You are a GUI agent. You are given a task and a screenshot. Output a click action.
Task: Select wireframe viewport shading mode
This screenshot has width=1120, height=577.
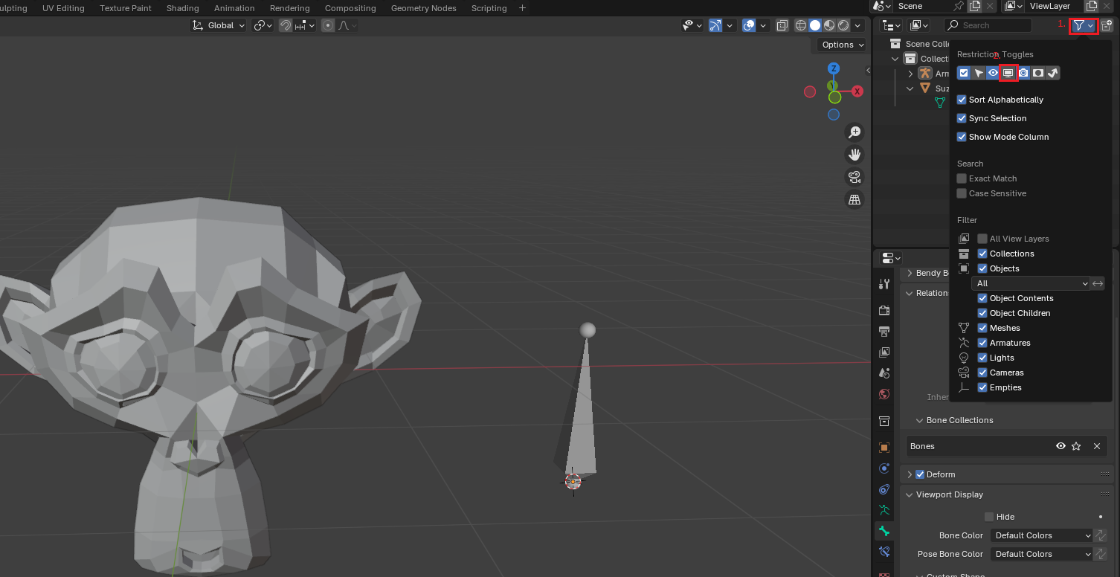coord(801,25)
